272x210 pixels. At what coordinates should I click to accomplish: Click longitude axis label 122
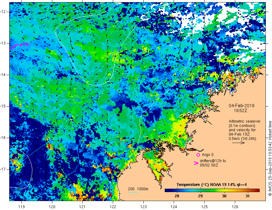[x=113, y=207]
